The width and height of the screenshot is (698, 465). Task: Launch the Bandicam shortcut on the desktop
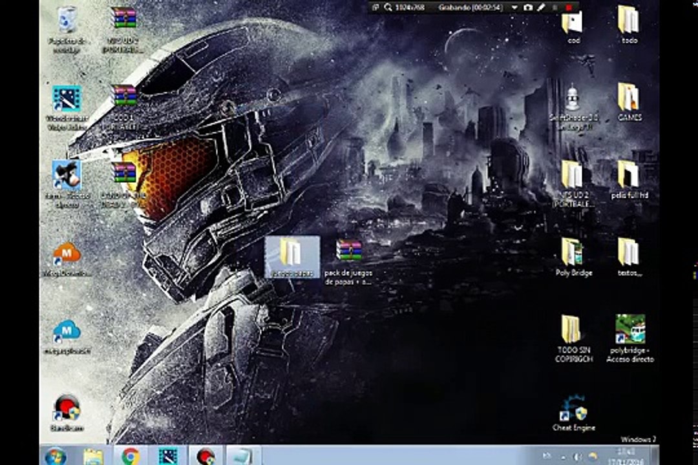point(67,413)
